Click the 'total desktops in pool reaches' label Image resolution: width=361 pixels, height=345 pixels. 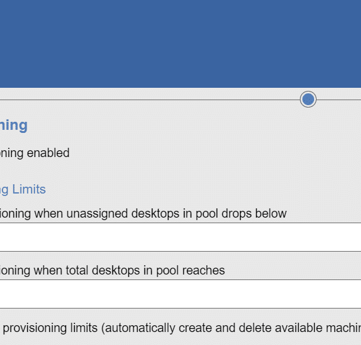click(x=112, y=270)
